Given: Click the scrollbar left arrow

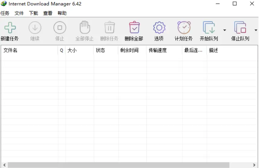Looking at the screenshot, I should pyautogui.click(x=5, y=165).
